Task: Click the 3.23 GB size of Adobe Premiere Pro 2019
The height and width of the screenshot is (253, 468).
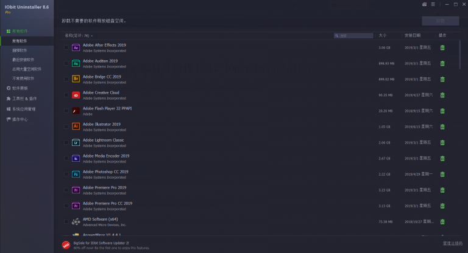Action: pos(385,190)
